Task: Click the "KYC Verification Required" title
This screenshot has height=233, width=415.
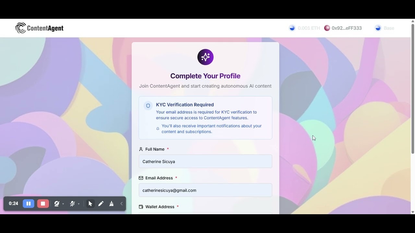Action: pyautogui.click(x=185, y=105)
